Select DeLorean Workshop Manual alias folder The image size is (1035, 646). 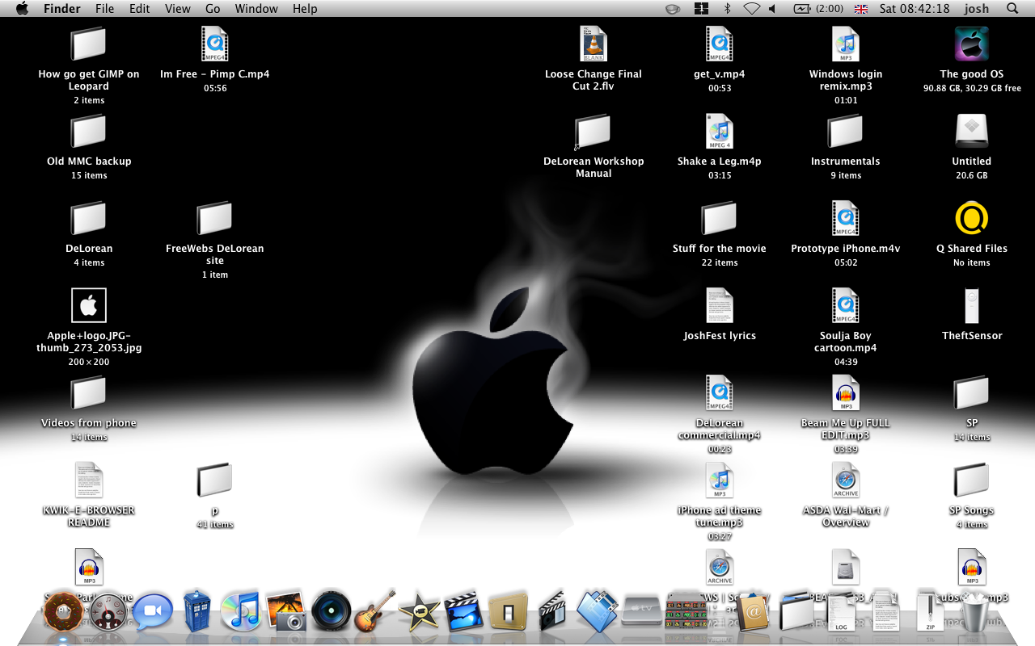(x=594, y=131)
